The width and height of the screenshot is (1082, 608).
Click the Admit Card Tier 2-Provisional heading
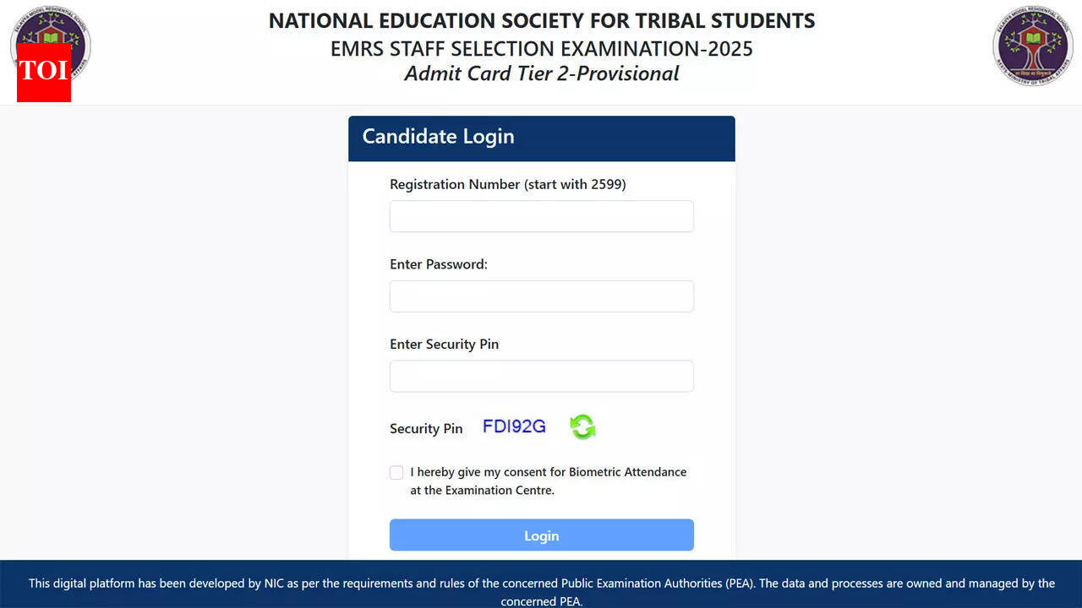pyautogui.click(x=541, y=73)
